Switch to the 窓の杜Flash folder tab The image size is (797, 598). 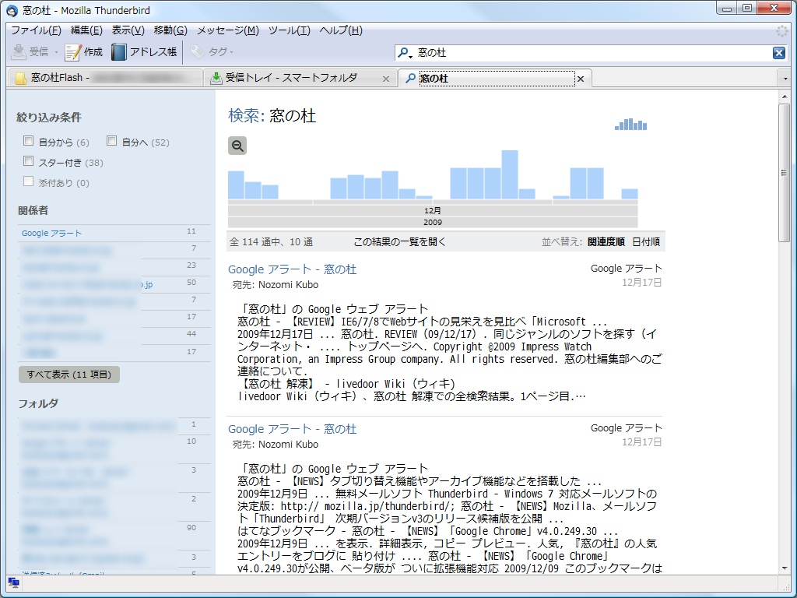(x=105, y=78)
